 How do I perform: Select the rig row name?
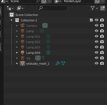tap(28, 58)
